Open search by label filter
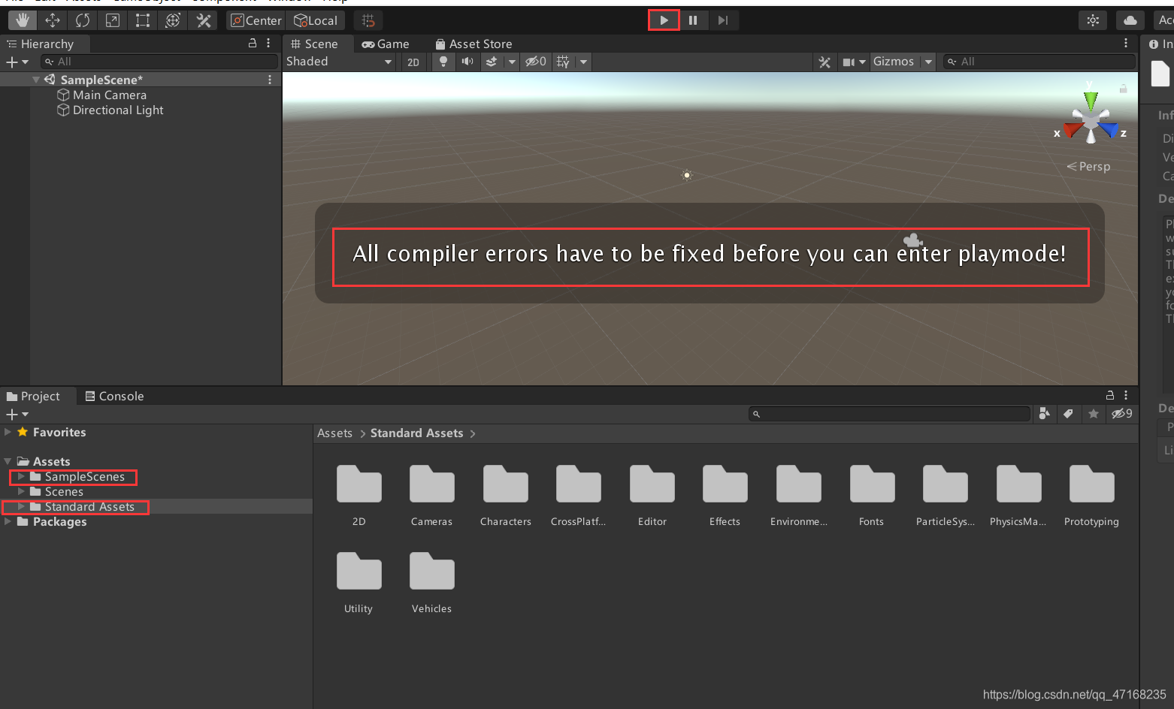This screenshot has height=709, width=1174. (1068, 414)
